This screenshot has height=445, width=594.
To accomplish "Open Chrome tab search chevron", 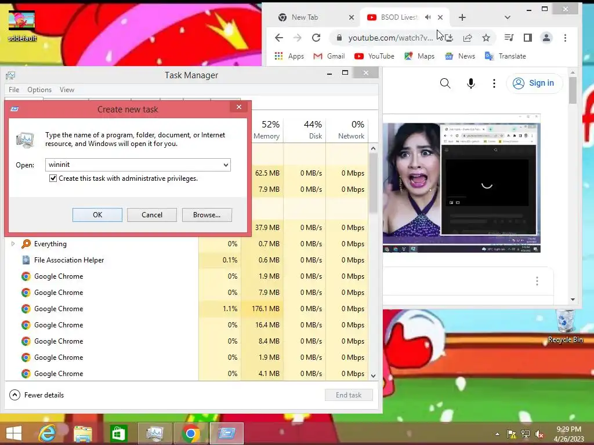I will click(508, 17).
